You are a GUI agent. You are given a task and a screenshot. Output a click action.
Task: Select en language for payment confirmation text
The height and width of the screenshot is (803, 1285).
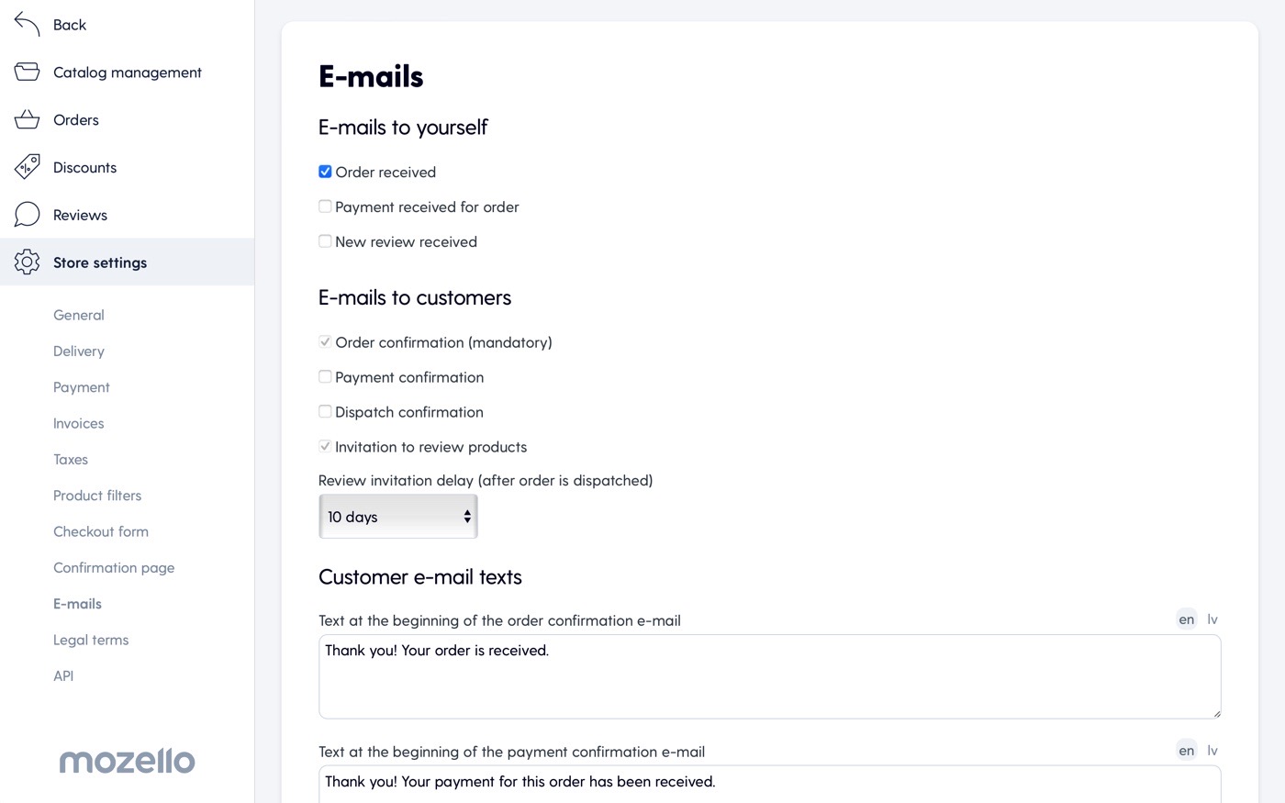pos(1187,751)
